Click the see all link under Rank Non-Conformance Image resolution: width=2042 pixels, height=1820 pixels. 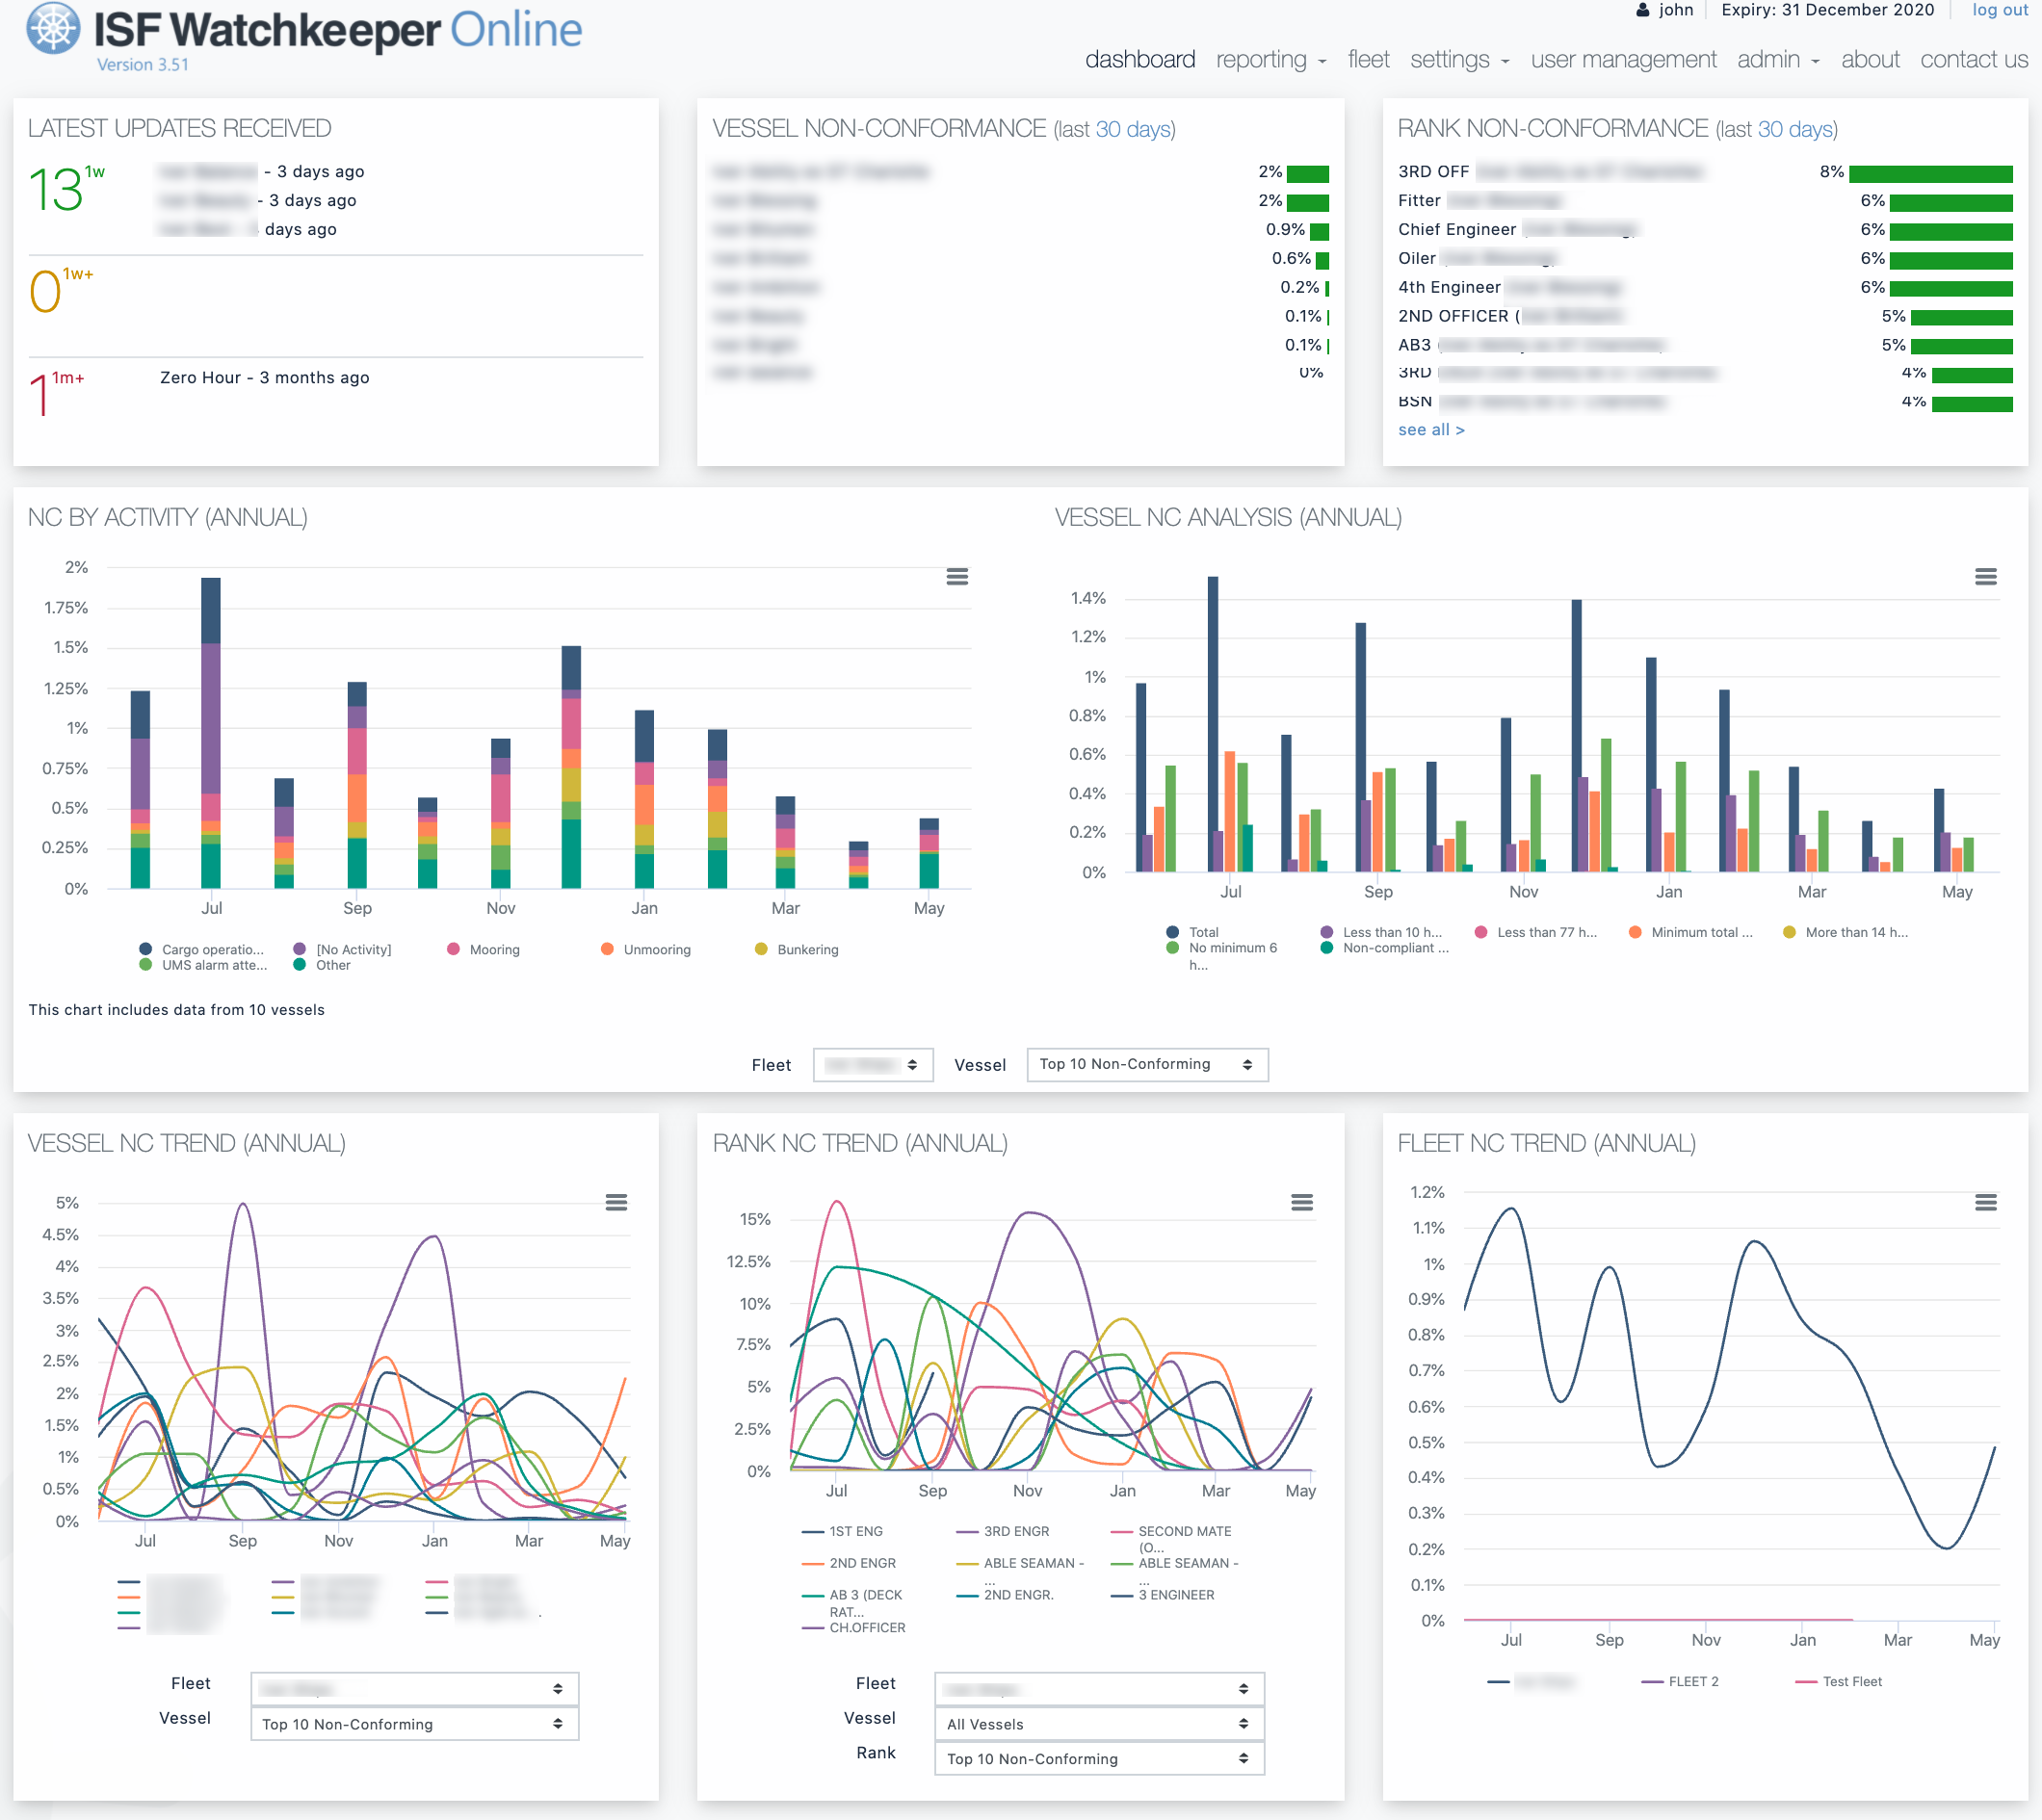[x=1431, y=429]
